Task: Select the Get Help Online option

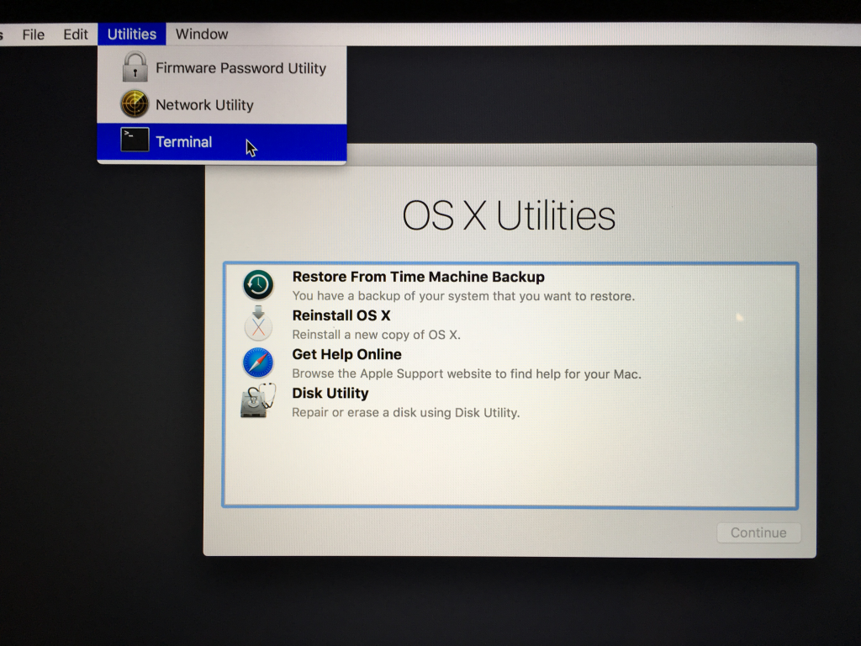Action: (x=346, y=354)
